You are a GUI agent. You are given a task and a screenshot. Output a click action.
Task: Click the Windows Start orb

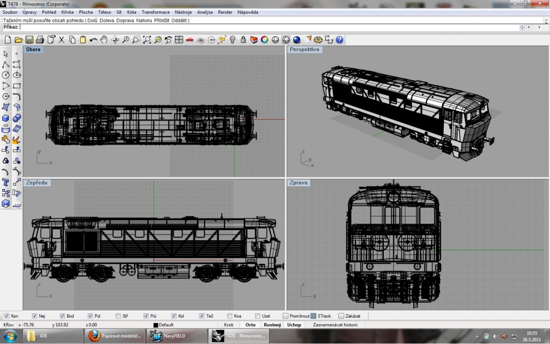[x=10, y=336]
